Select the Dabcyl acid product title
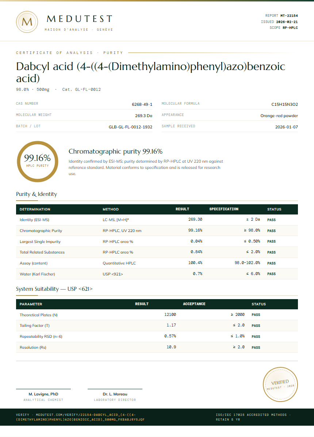This screenshot has height=437, width=314. [x=150, y=72]
